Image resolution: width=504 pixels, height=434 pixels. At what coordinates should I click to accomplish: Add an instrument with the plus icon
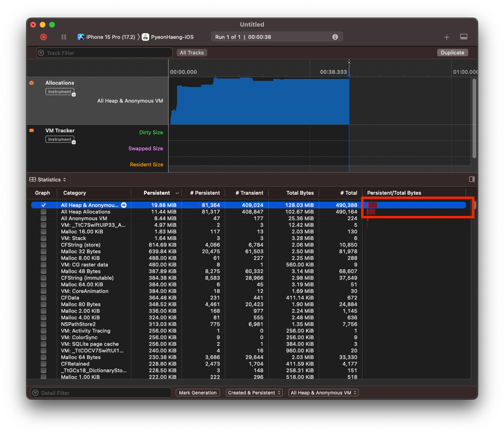tap(447, 37)
